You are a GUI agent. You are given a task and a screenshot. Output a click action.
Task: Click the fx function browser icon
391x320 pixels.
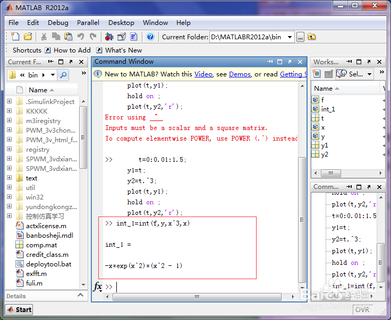98,287
